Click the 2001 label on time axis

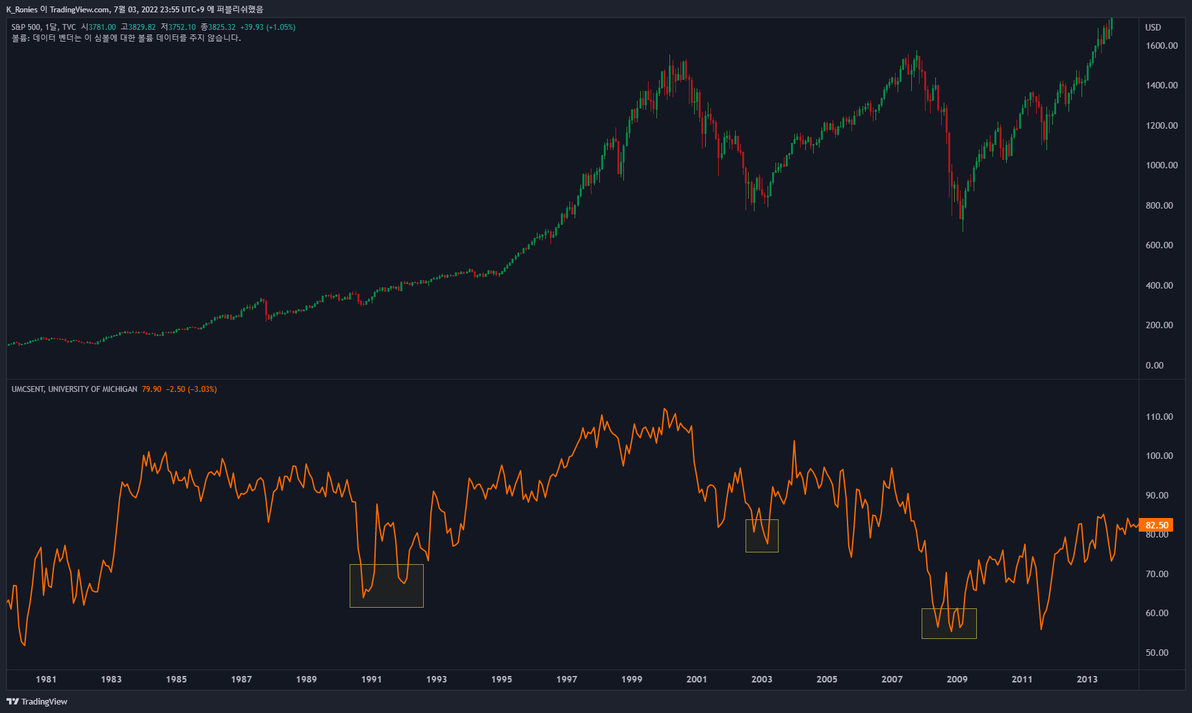[x=697, y=679]
